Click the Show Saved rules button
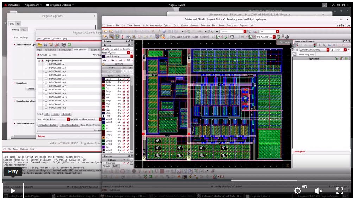Viewport: 353px width, 200px height. click(48, 125)
